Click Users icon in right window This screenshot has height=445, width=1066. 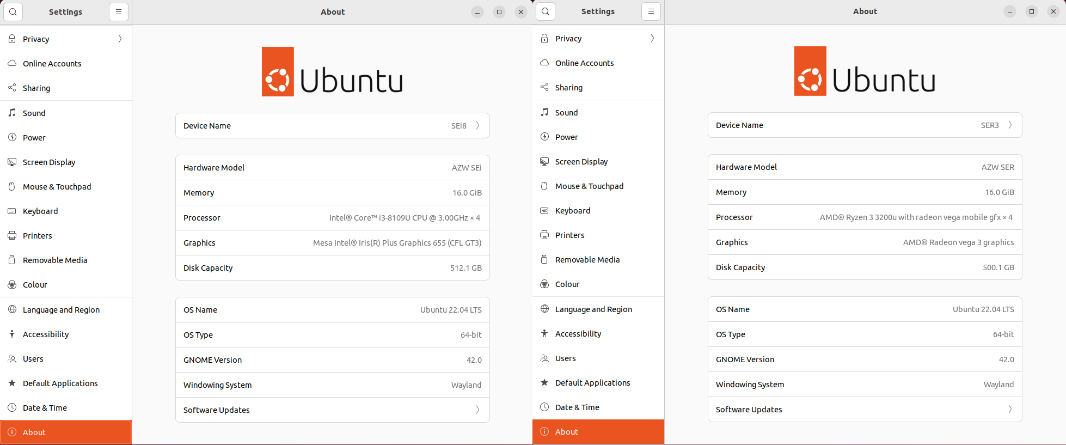click(544, 358)
